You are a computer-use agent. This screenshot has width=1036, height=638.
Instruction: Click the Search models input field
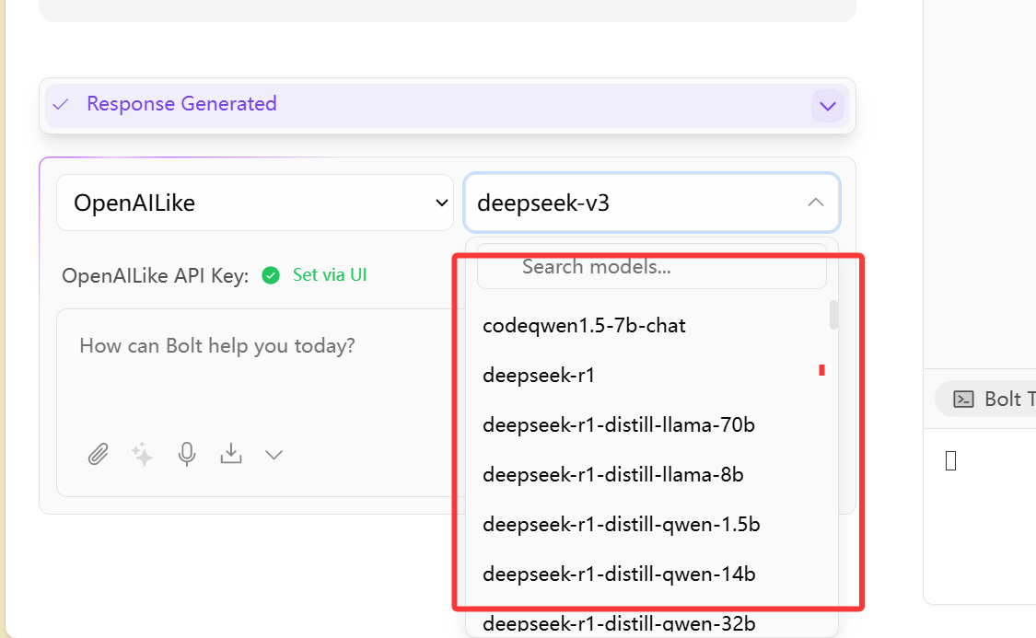pos(651,266)
